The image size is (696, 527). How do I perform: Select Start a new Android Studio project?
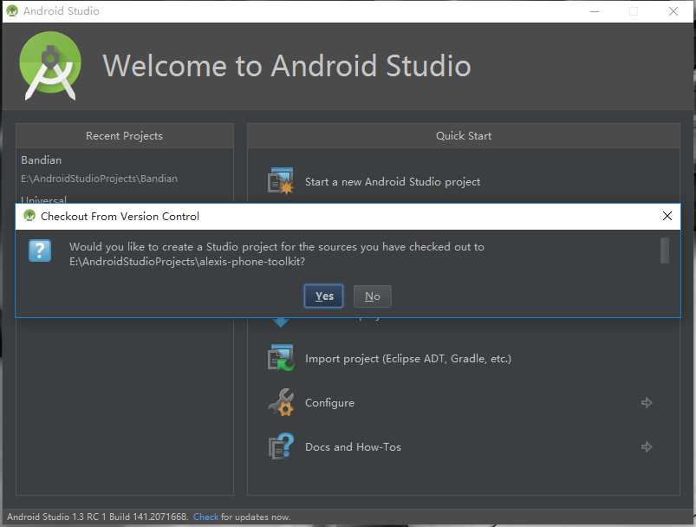tap(393, 181)
